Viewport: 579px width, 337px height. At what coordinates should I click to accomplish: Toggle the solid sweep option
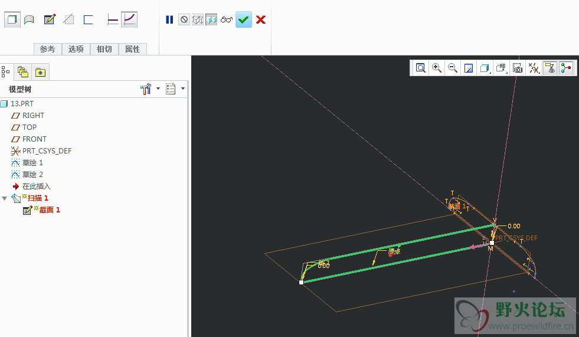(11, 19)
